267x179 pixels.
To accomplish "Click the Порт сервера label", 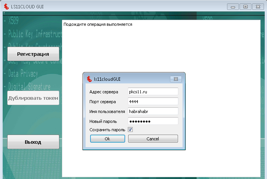I will coord(103,102).
